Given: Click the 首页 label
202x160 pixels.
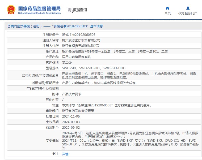Looking at the screenshot, I should tap(167, 13).
